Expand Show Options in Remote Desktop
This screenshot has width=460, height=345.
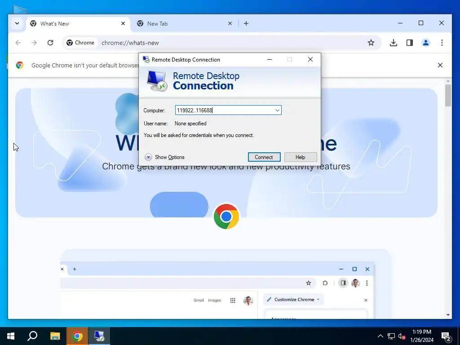165,157
